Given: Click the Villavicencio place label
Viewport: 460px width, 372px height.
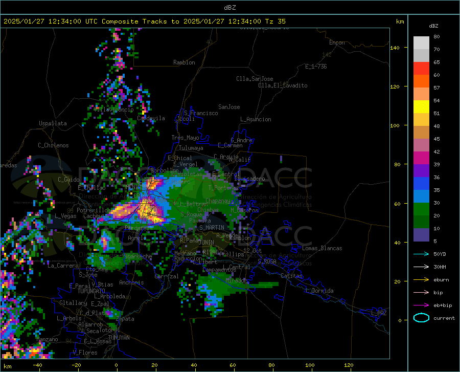Looking at the screenshot, I should click(x=114, y=110).
